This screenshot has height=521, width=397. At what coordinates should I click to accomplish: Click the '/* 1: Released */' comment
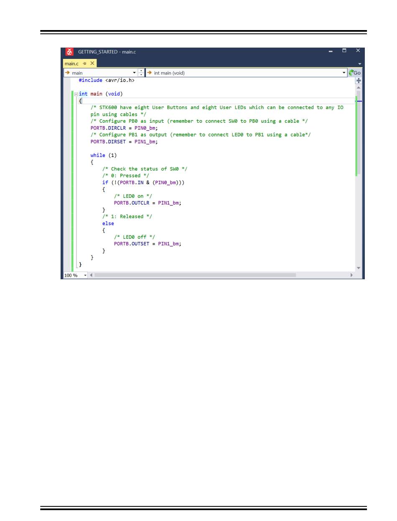[x=127, y=217]
